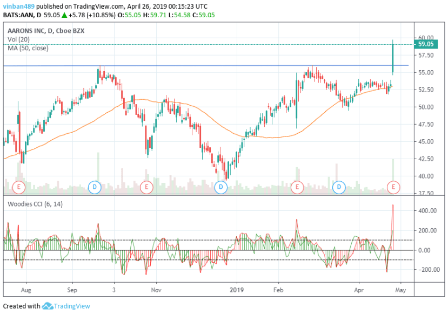Click the D dividend marker near 2019

[x=220, y=187]
